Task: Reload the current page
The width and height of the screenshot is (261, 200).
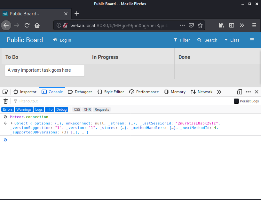Action: pos(27,25)
